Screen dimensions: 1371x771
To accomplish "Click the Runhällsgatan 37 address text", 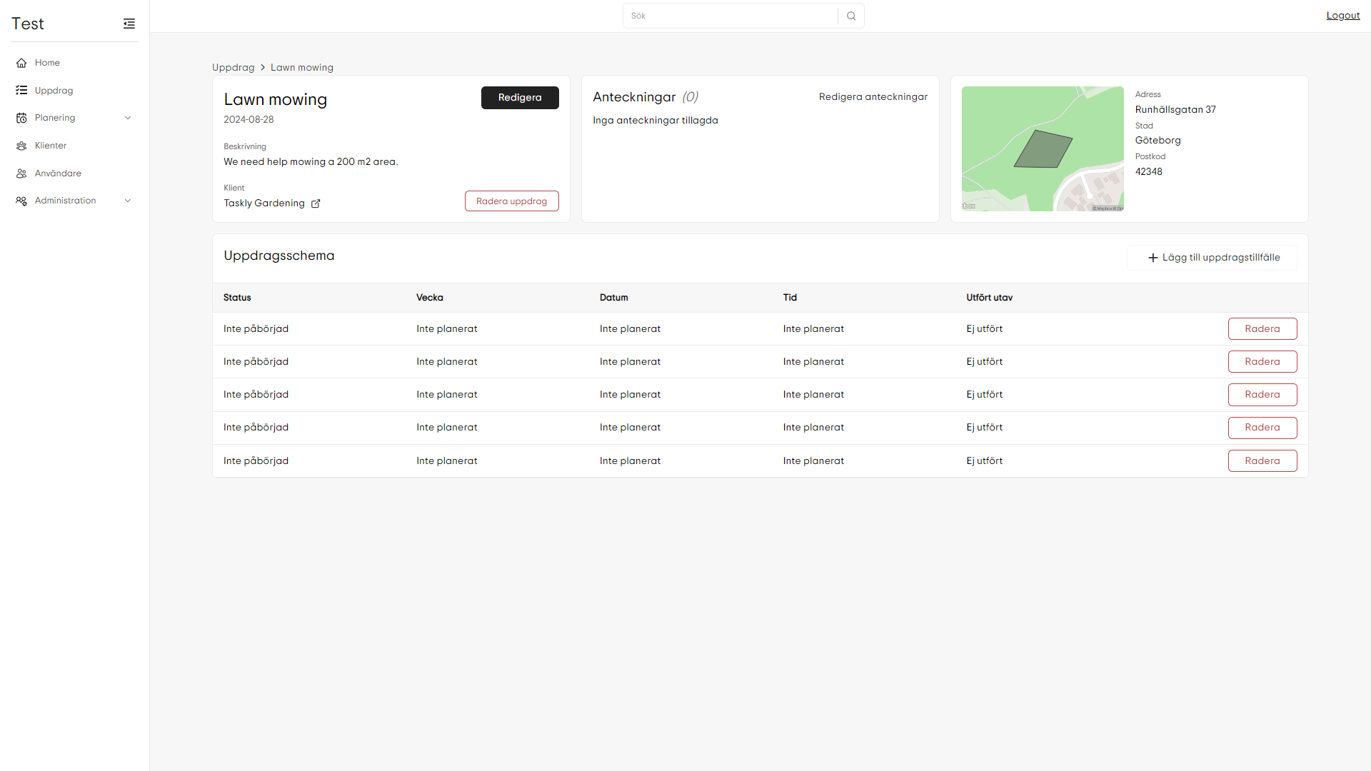I will 1175,110.
